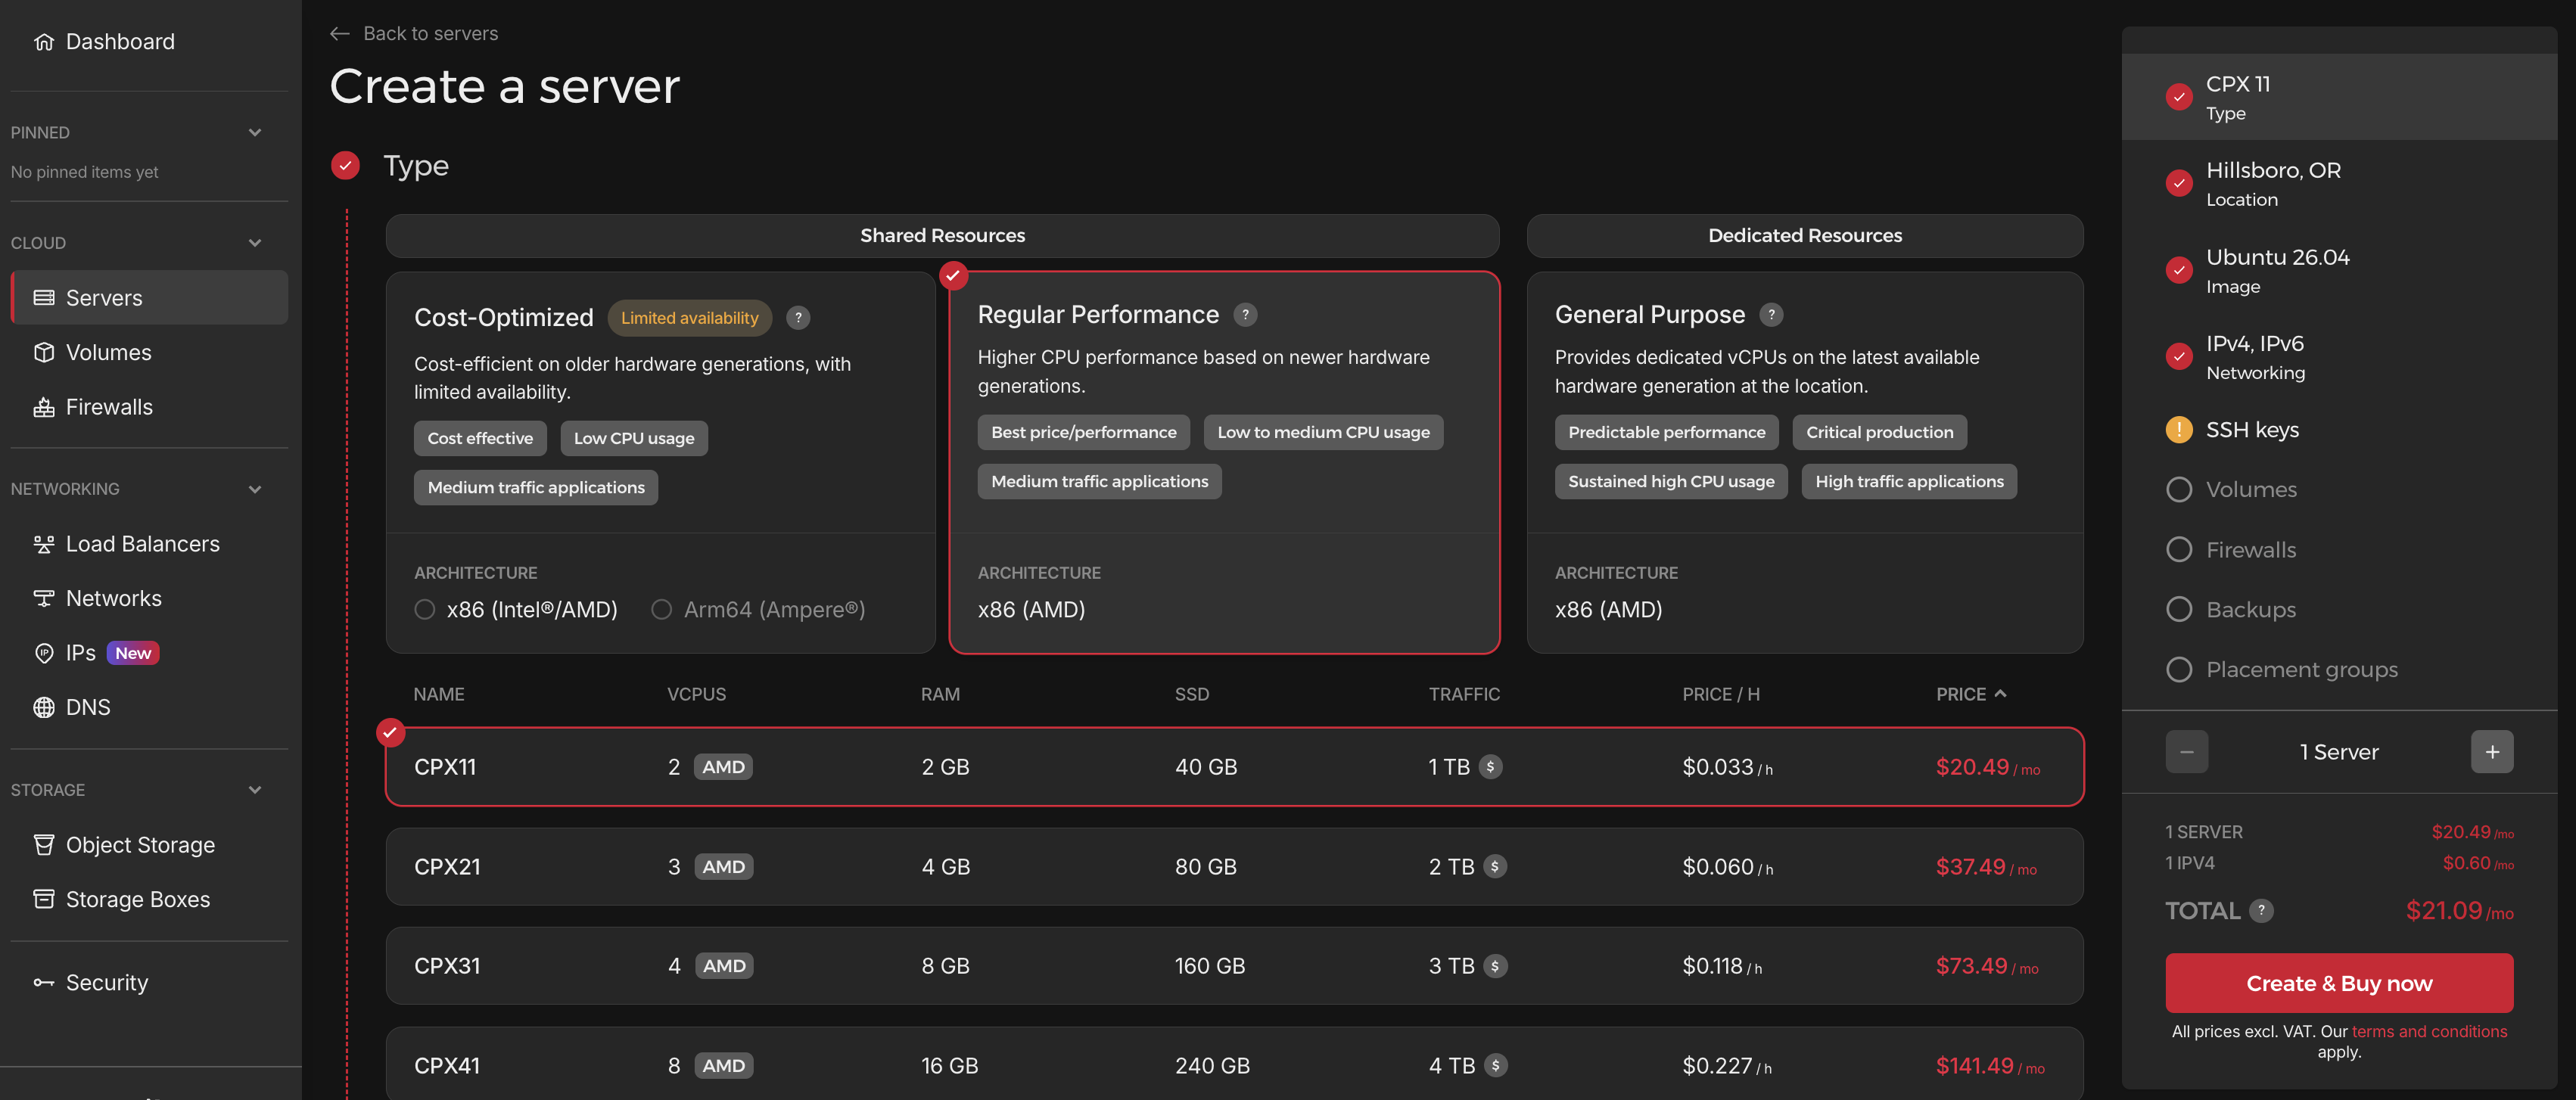
Task: Collapse the STORAGE section chevron
Action: point(255,790)
